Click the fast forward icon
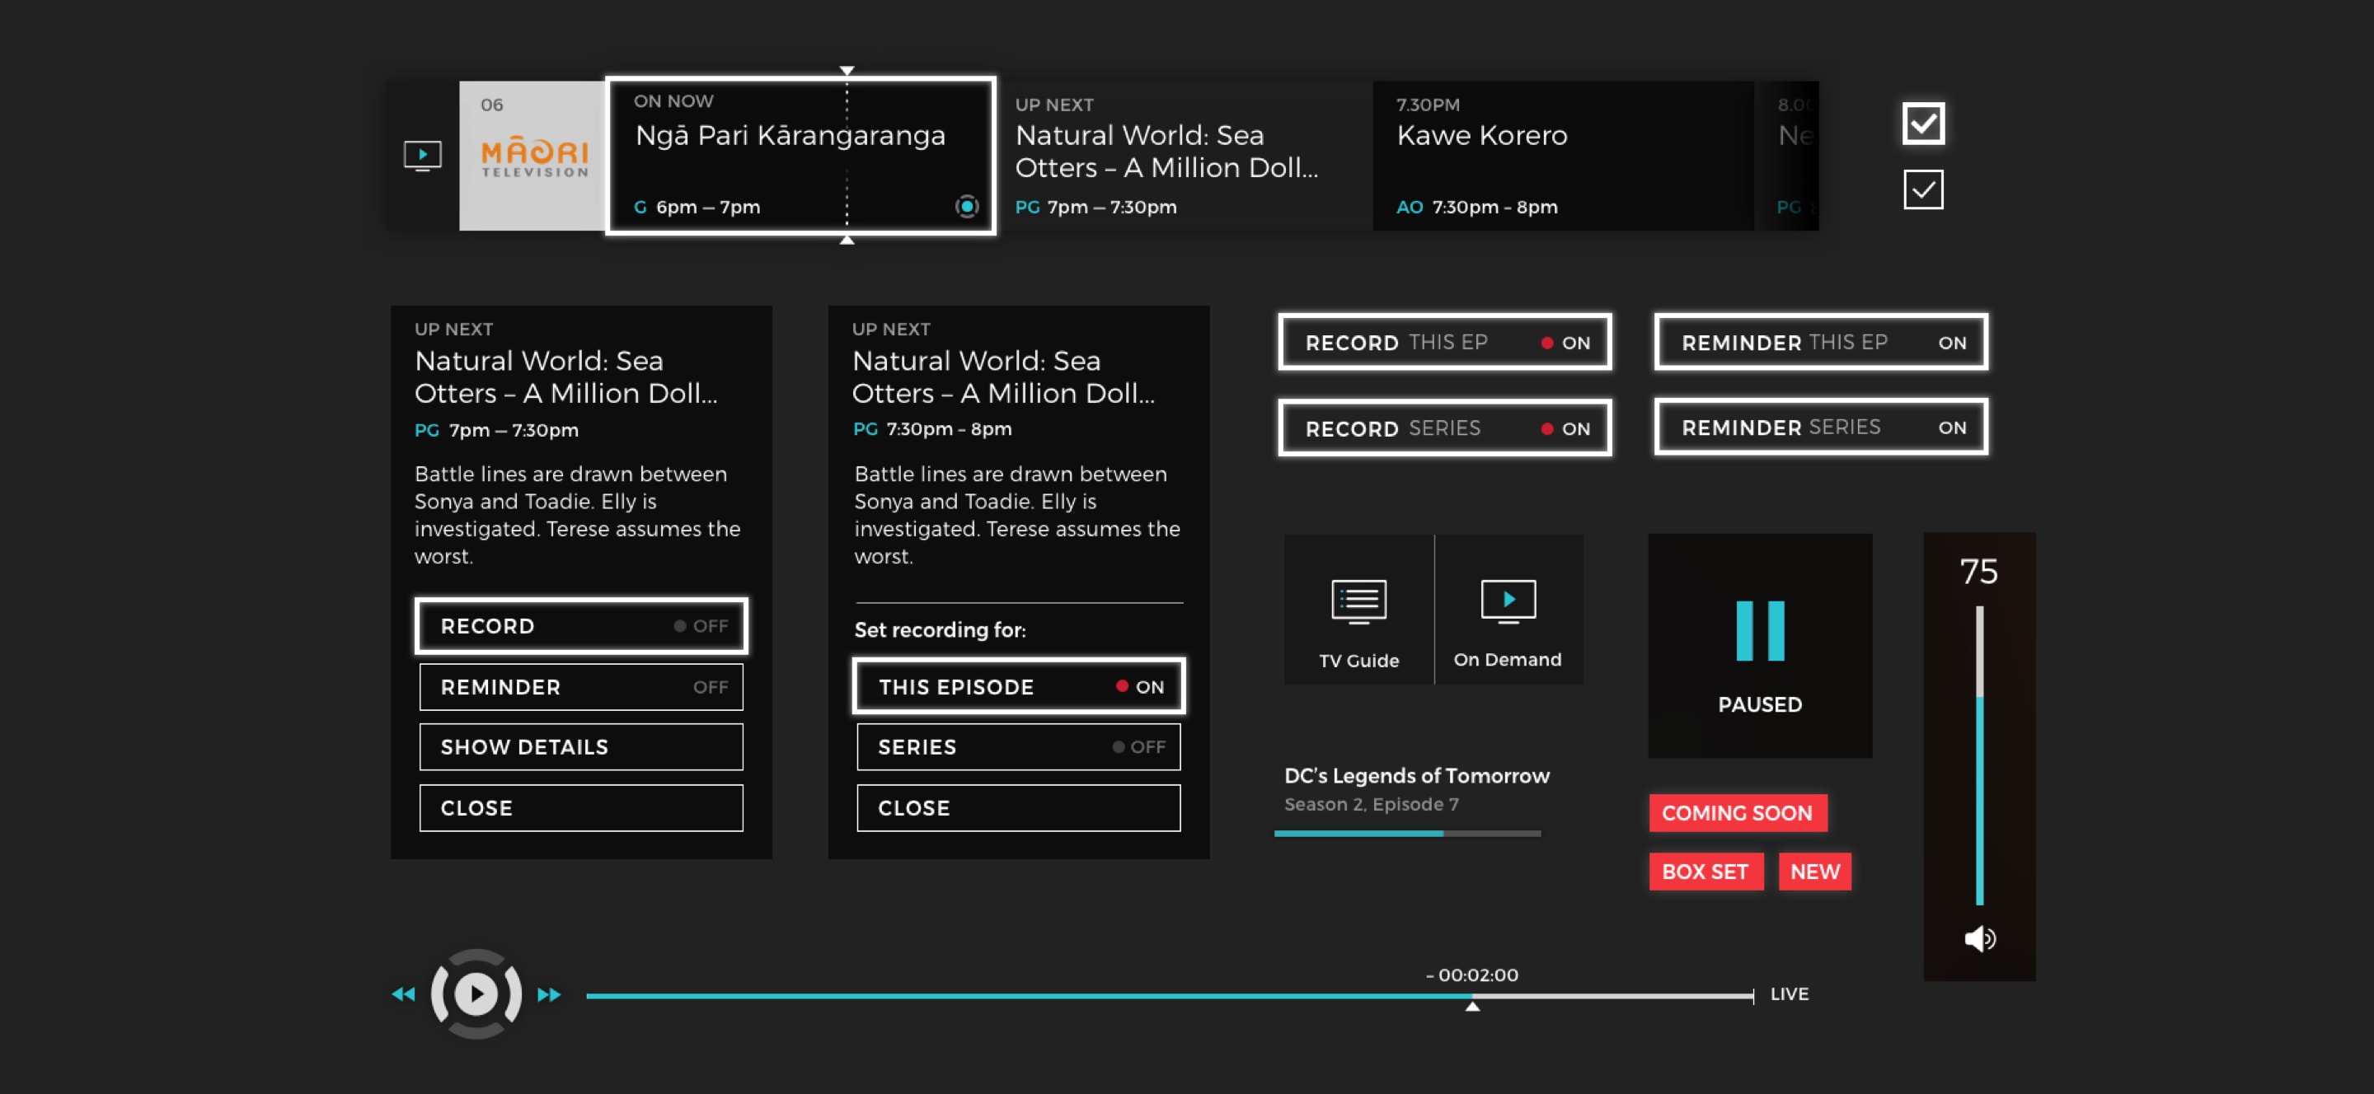The width and height of the screenshot is (2374, 1094). click(x=548, y=993)
